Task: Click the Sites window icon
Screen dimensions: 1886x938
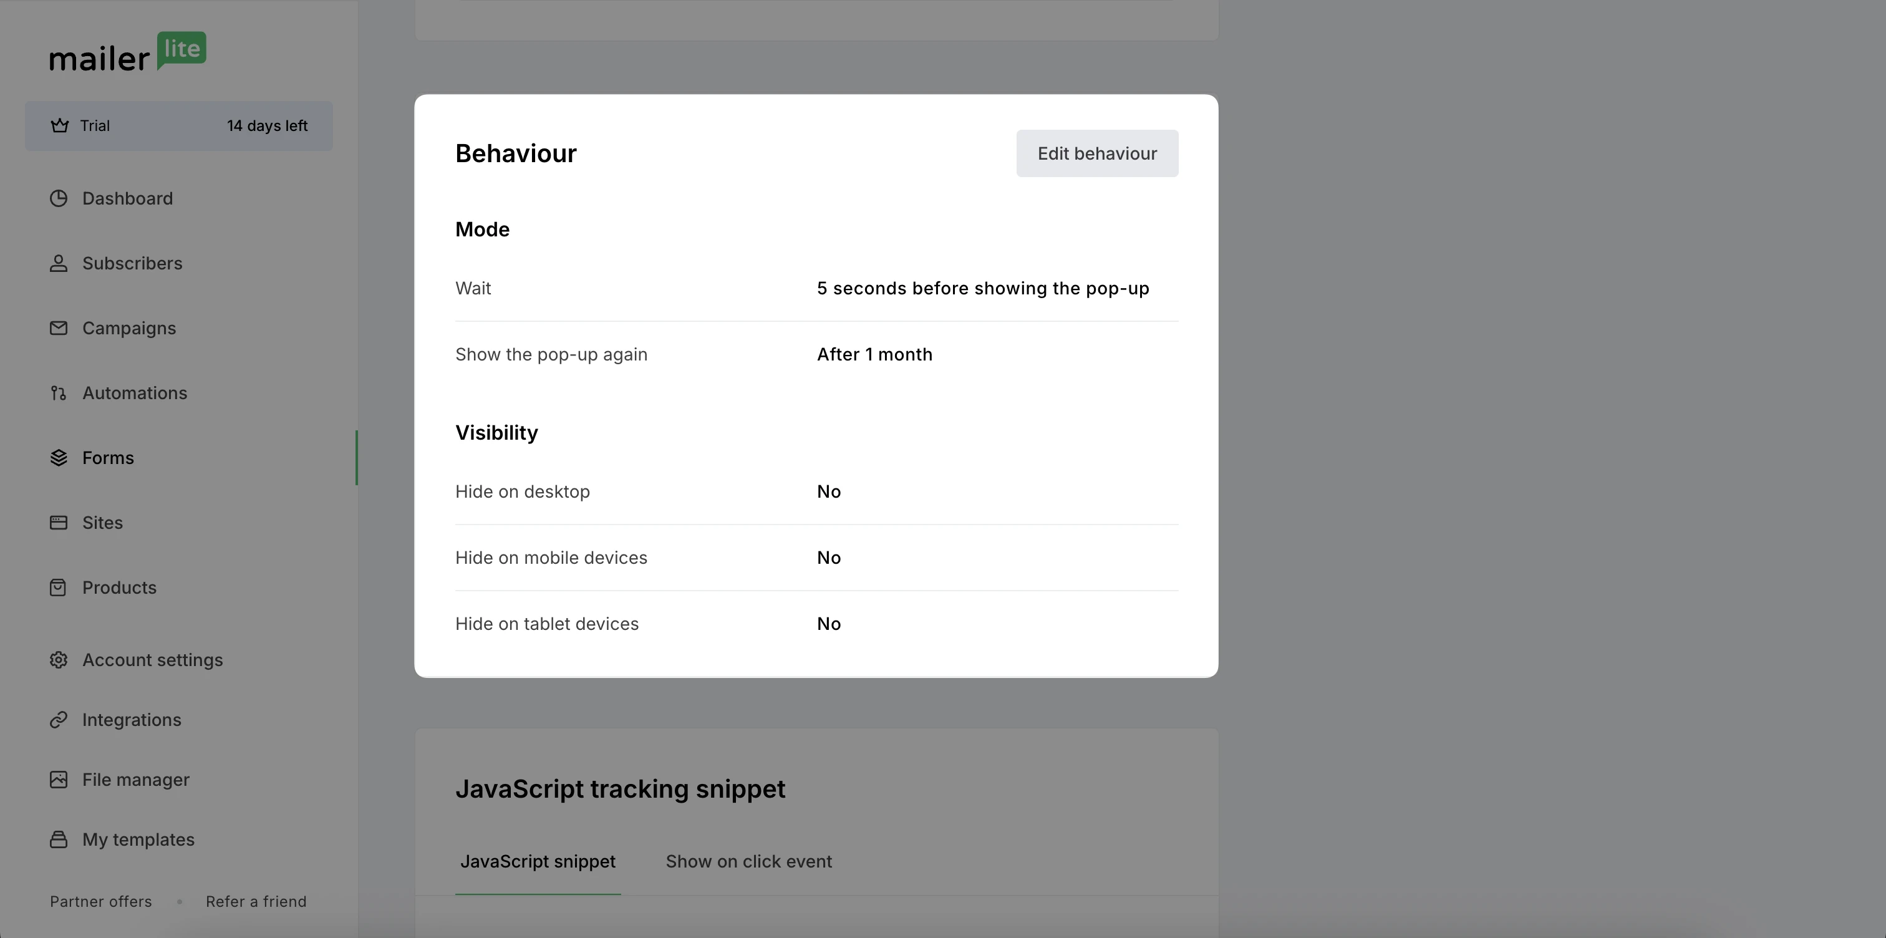Action: 59,523
